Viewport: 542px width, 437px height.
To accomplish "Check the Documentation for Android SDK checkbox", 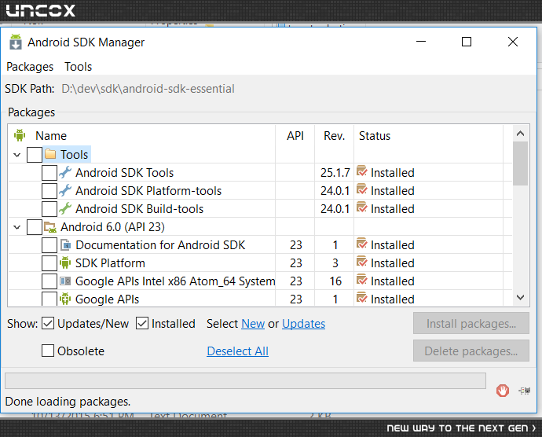I will pos(49,245).
